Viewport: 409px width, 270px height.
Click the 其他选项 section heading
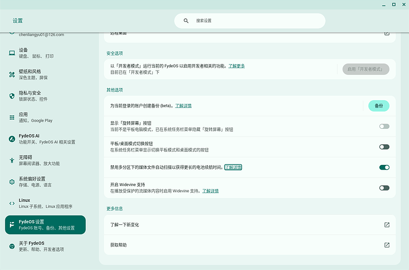tap(114, 90)
